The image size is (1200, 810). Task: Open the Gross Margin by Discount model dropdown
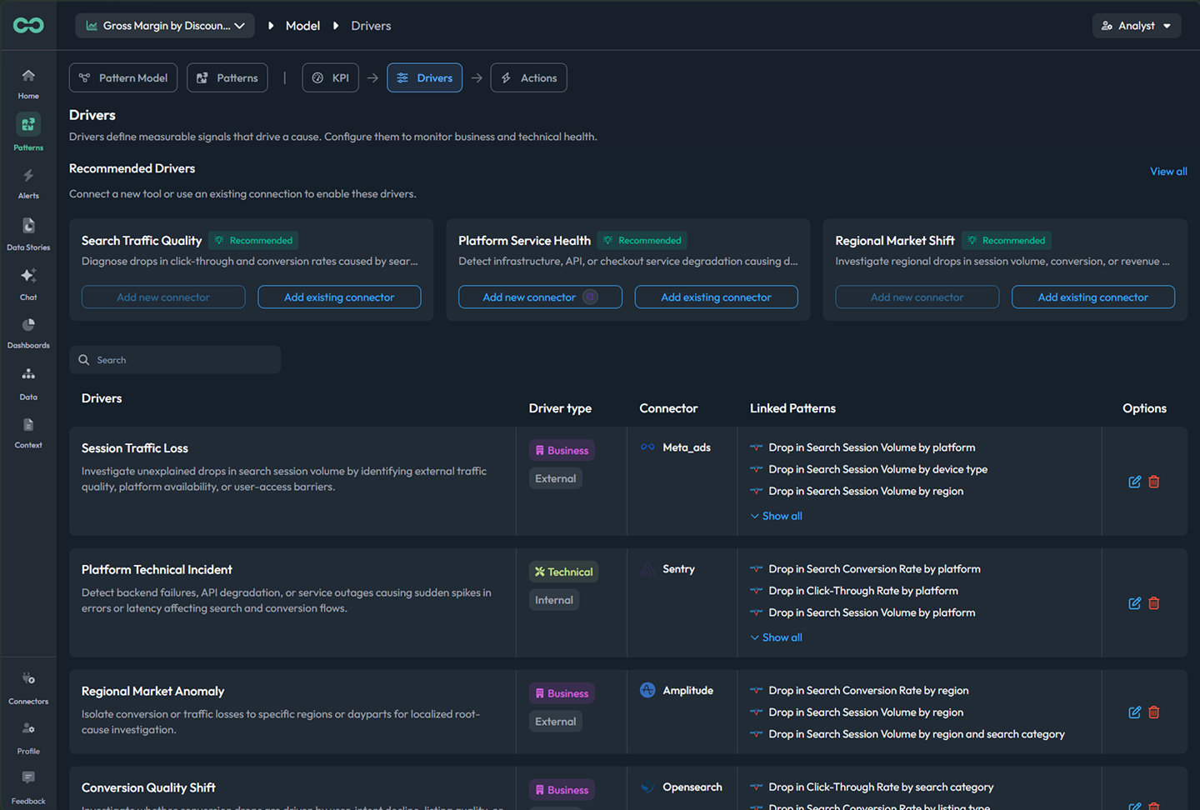click(x=165, y=26)
